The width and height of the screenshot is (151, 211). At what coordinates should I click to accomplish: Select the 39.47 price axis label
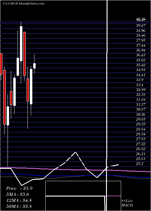coord(141,26)
